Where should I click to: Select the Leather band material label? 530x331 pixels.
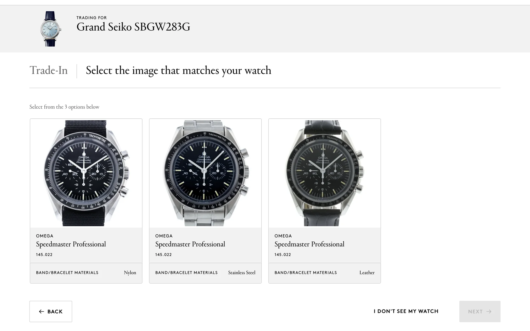tap(367, 273)
